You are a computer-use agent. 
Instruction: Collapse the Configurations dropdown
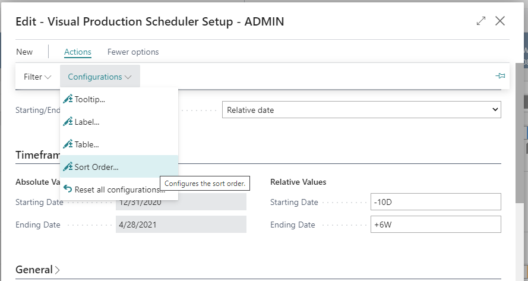pyautogui.click(x=100, y=77)
